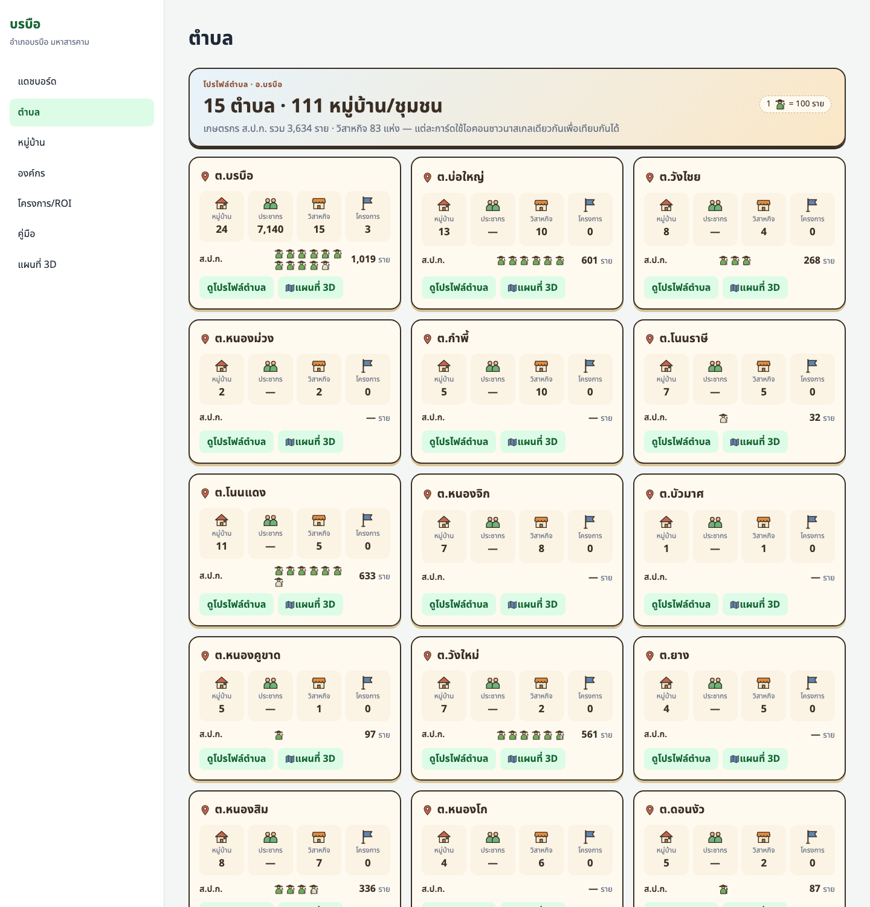View ดูโปรไฟล์ตำบล for ต.วังใหม่
This screenshot has width=870, height=907.
459,758
